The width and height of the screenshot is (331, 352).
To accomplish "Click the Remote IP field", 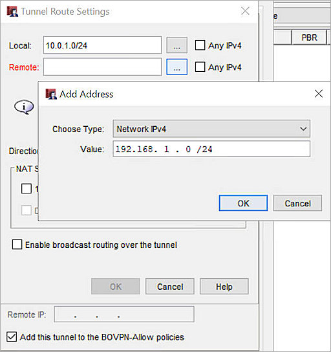I will click(124, 314).
